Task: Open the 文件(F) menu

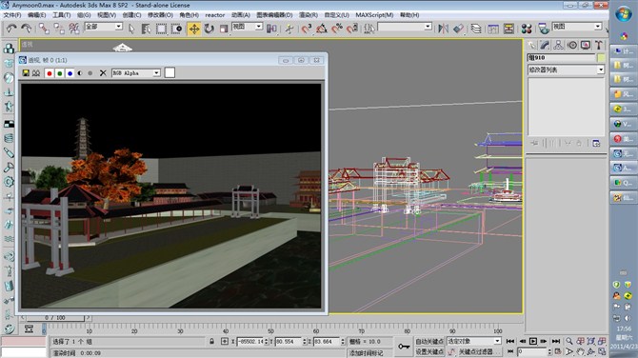Action: (12, 15)
